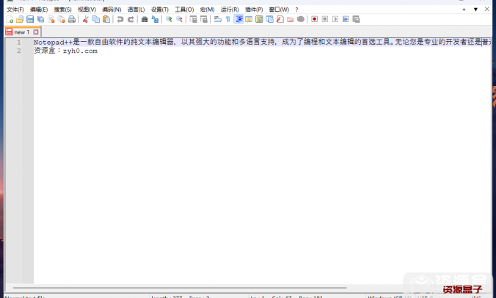The width and height of the screenshot is (496, 298).
Task: Toggle file monitoring eye icon
Action: click(x=301, y=19)
